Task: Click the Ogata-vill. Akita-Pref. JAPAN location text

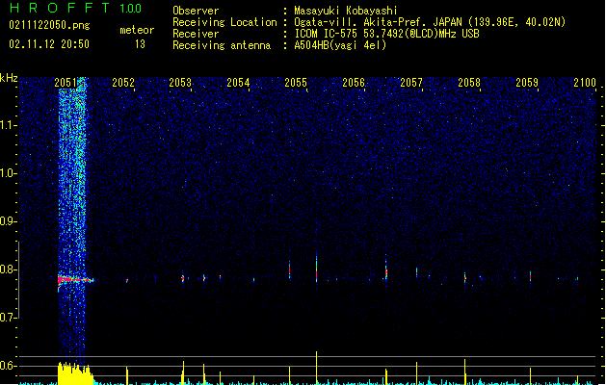Action: click(430, 22)
